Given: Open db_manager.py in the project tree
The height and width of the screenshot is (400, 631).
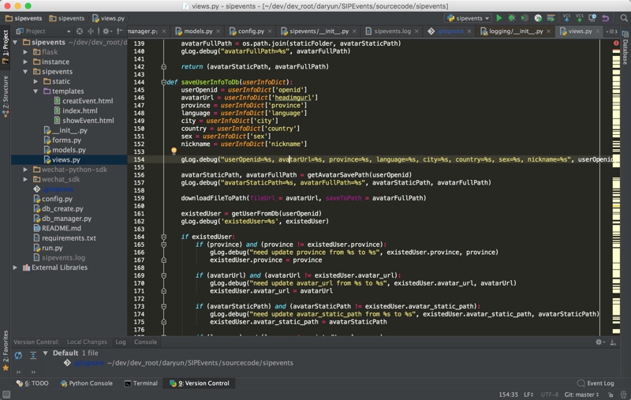Looking at the screenshot, I should coord(66,219).
